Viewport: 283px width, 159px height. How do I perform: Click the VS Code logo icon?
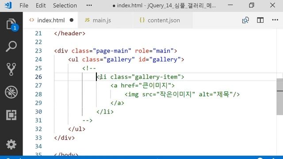coord(8,5)
